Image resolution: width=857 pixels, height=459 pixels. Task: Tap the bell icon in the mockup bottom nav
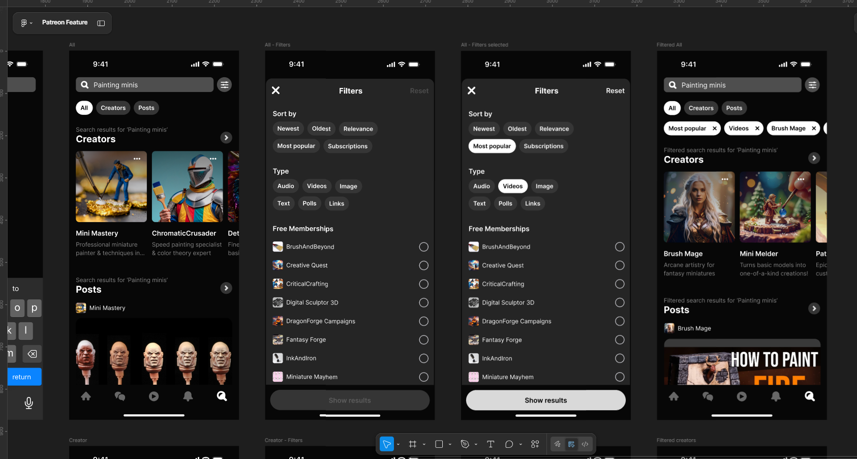pyautogui.click(x=188, y=396)
